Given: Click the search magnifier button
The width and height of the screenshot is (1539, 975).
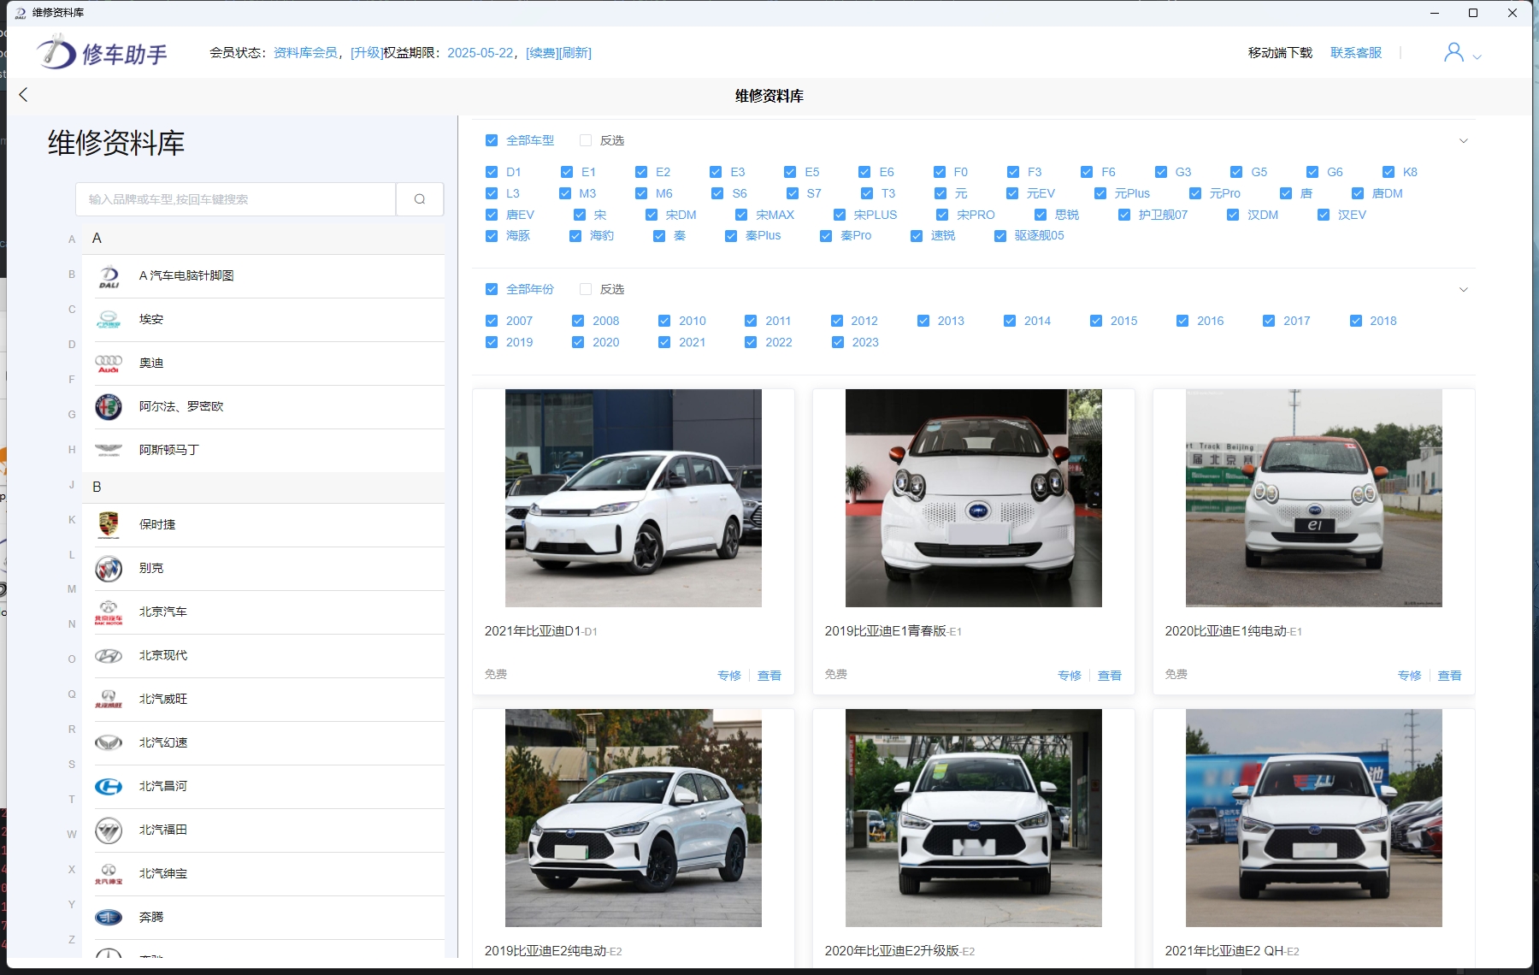Looking at the screenshot, I should click(x=420, y=199).
